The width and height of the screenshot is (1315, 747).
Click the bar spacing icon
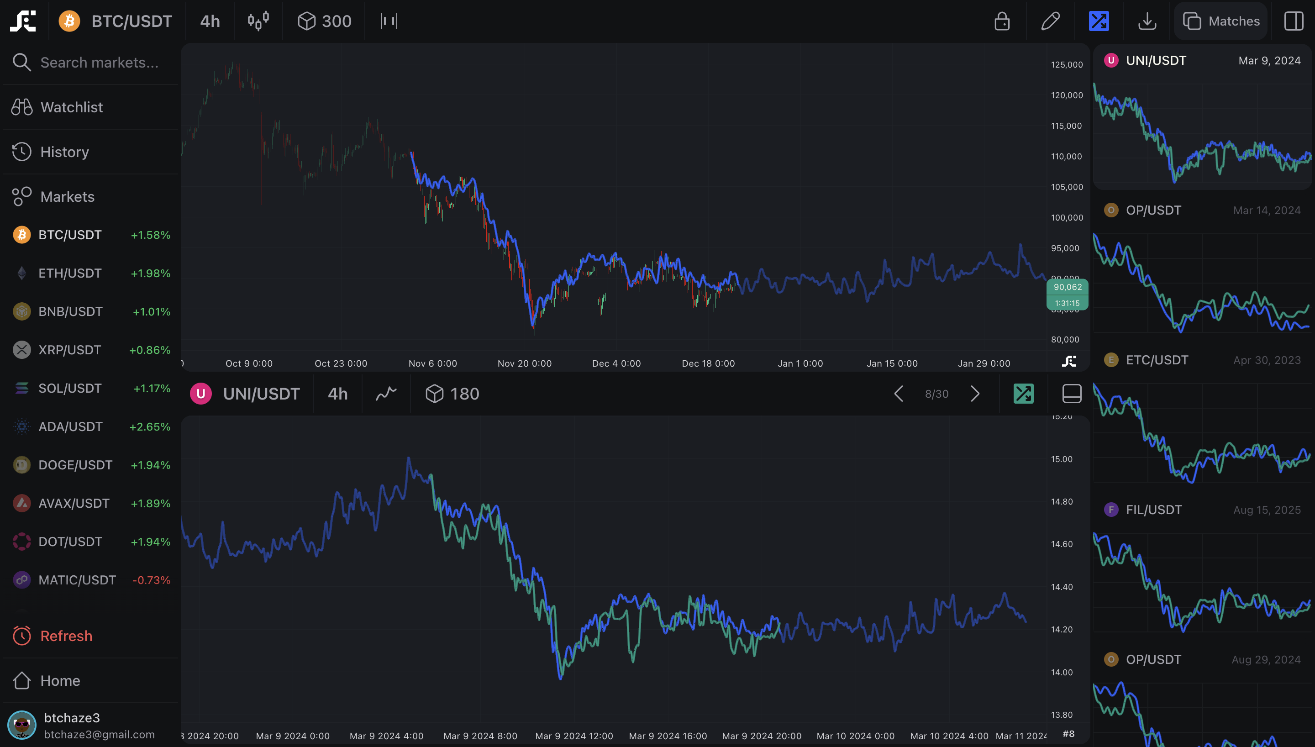pyautogui.click(x=389, y=21)
